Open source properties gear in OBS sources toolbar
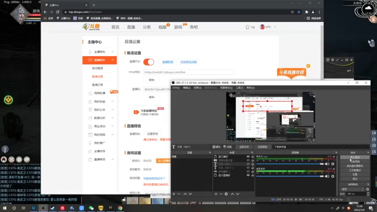 tap(226, 194)
